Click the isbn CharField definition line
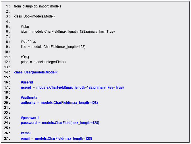 point(68,32)
